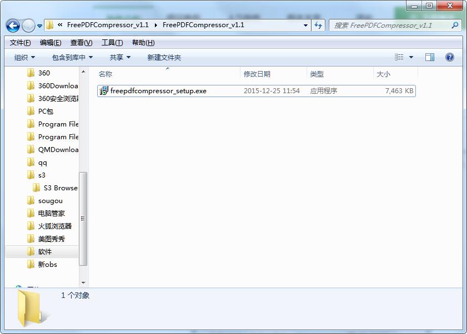Screen dimensions: 467x334
Task: Click the navigation pane scroll down arrow
Action: click(x=83, y=282)
